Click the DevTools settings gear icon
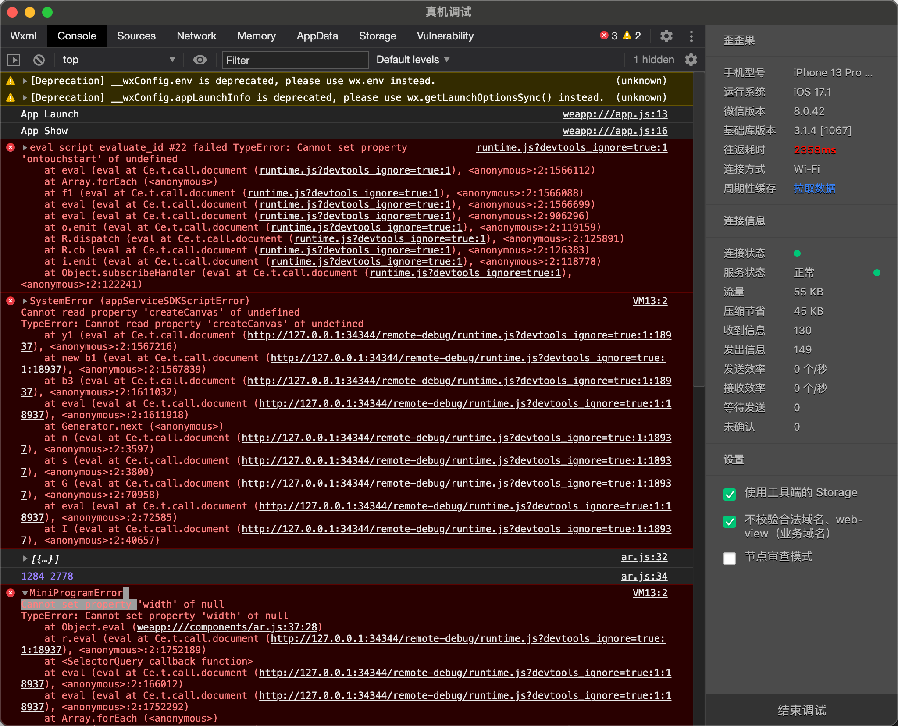The height and width of the screenshot is (726, 898). 666,36
